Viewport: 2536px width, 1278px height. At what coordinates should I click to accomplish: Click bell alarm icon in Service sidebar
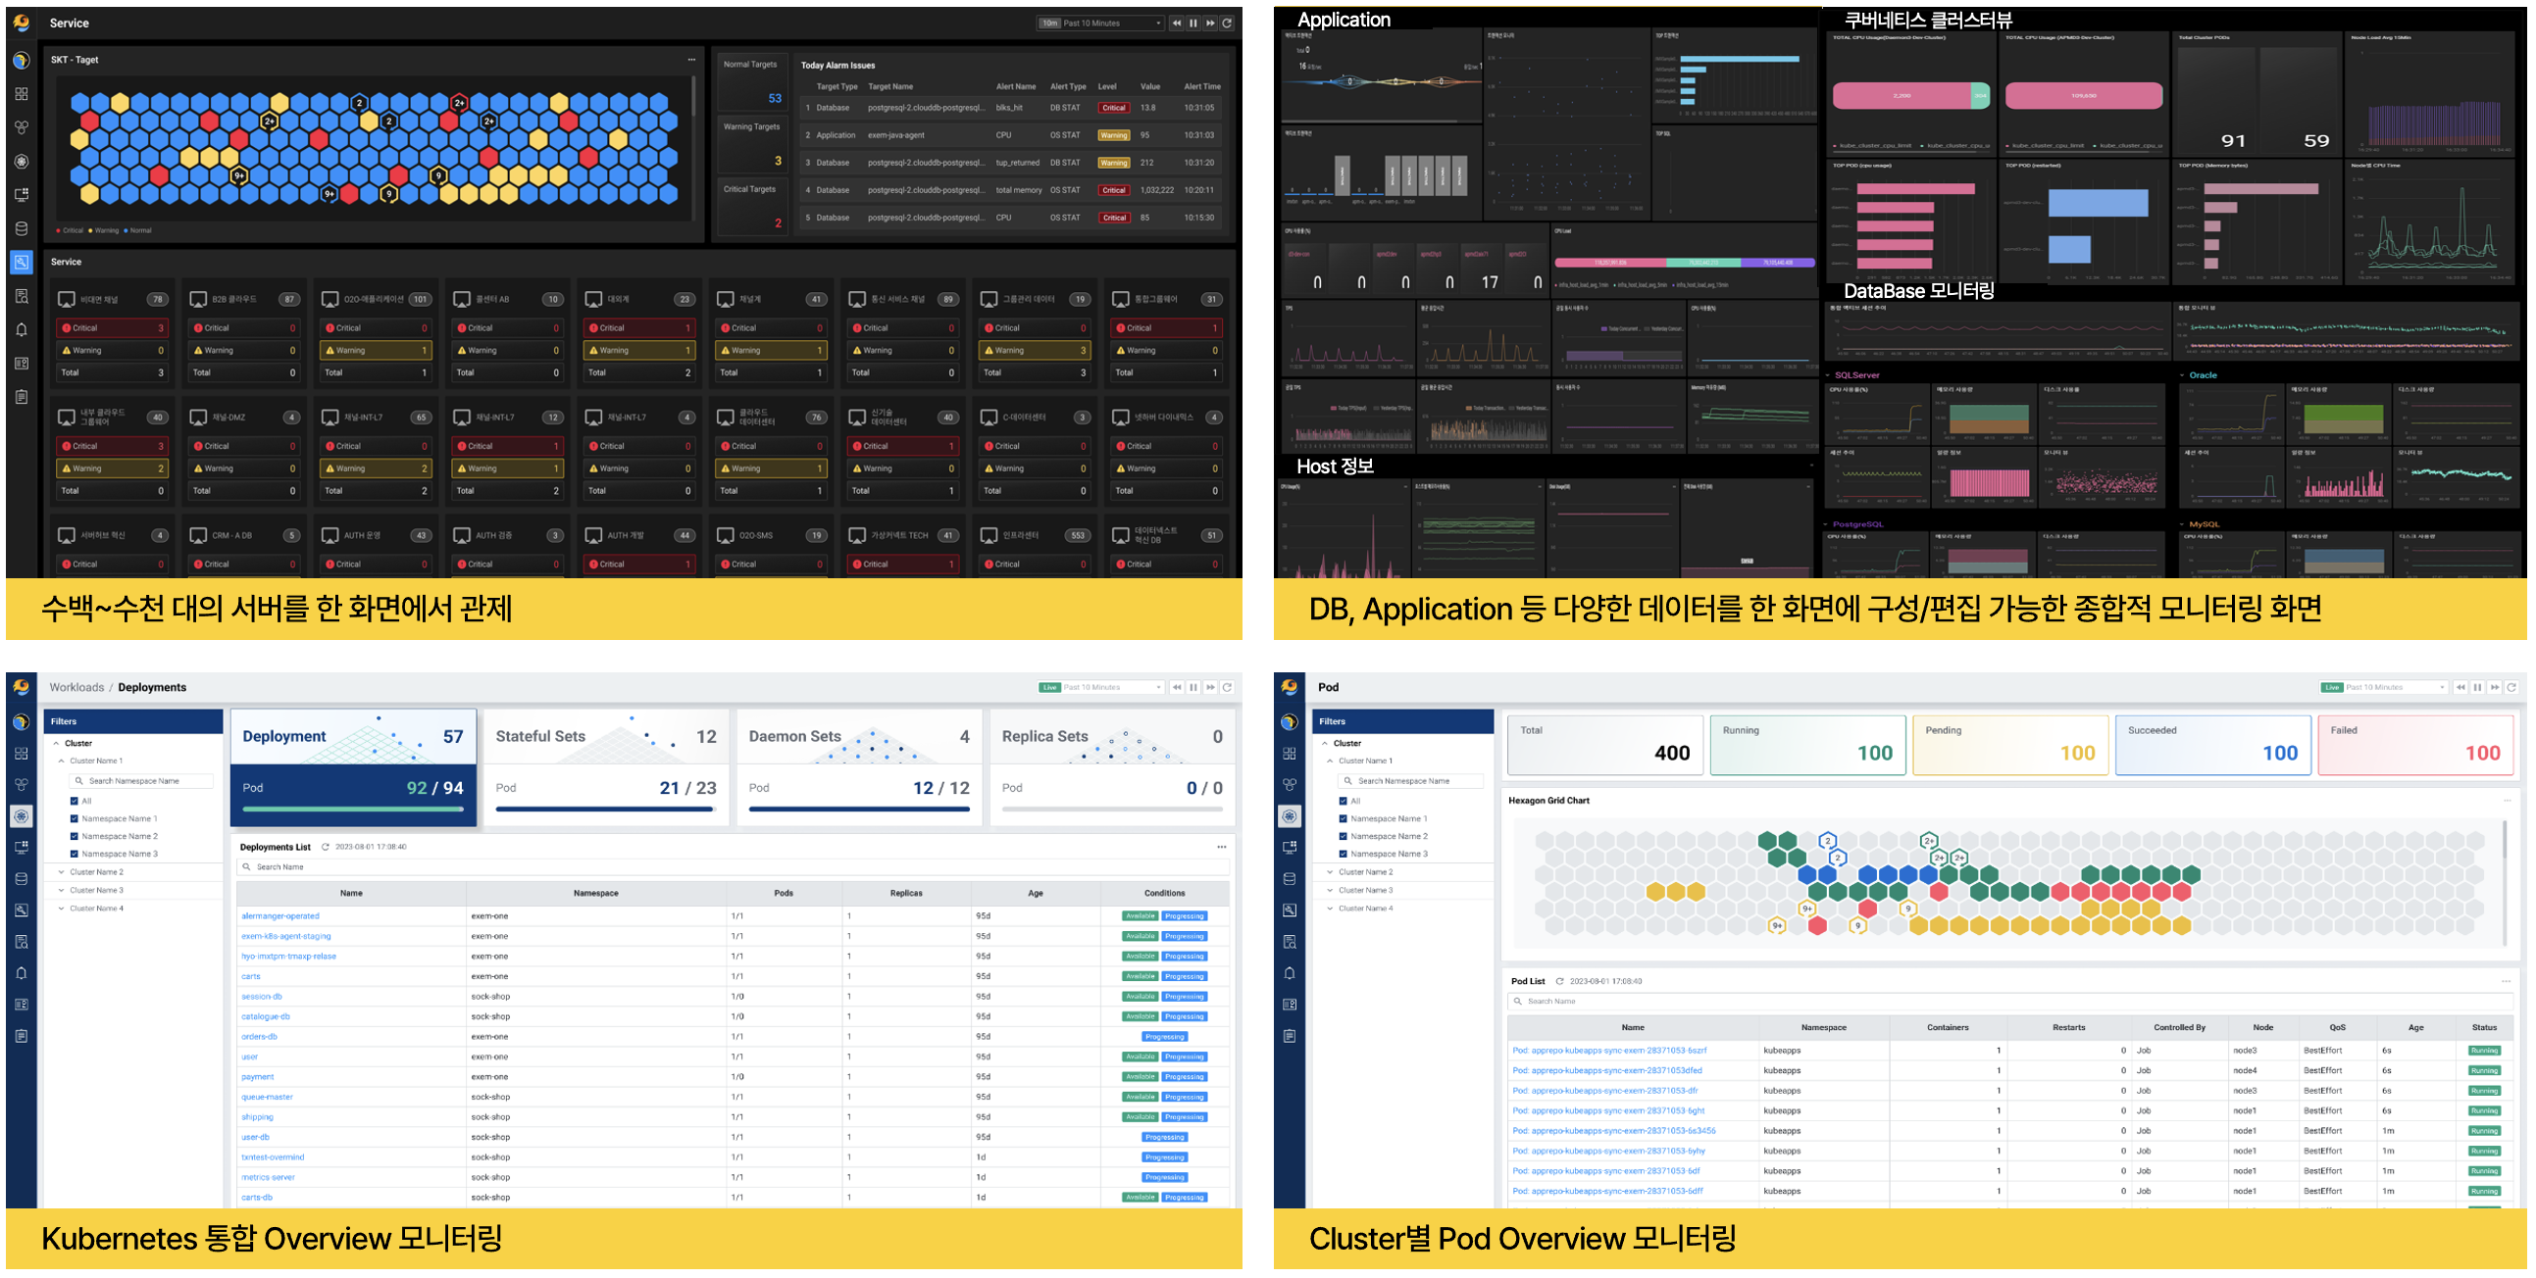22,329
